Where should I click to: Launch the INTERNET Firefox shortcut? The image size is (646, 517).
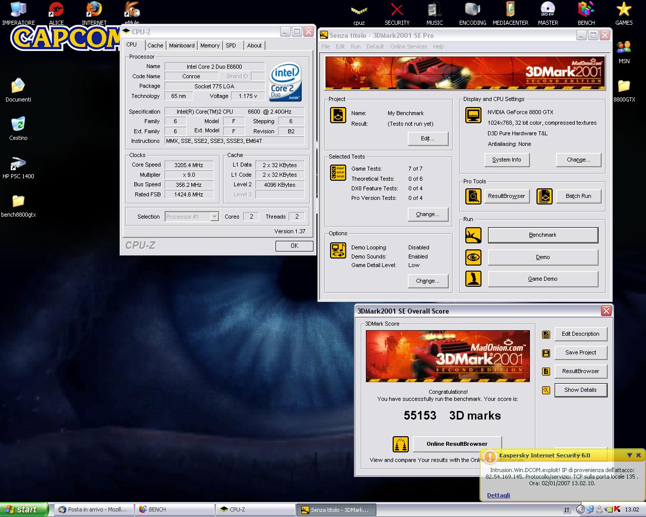coord(94,10)
